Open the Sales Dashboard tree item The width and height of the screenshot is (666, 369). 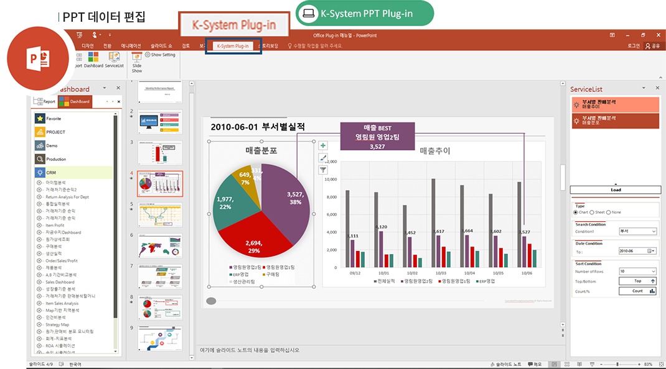(60, 282)
